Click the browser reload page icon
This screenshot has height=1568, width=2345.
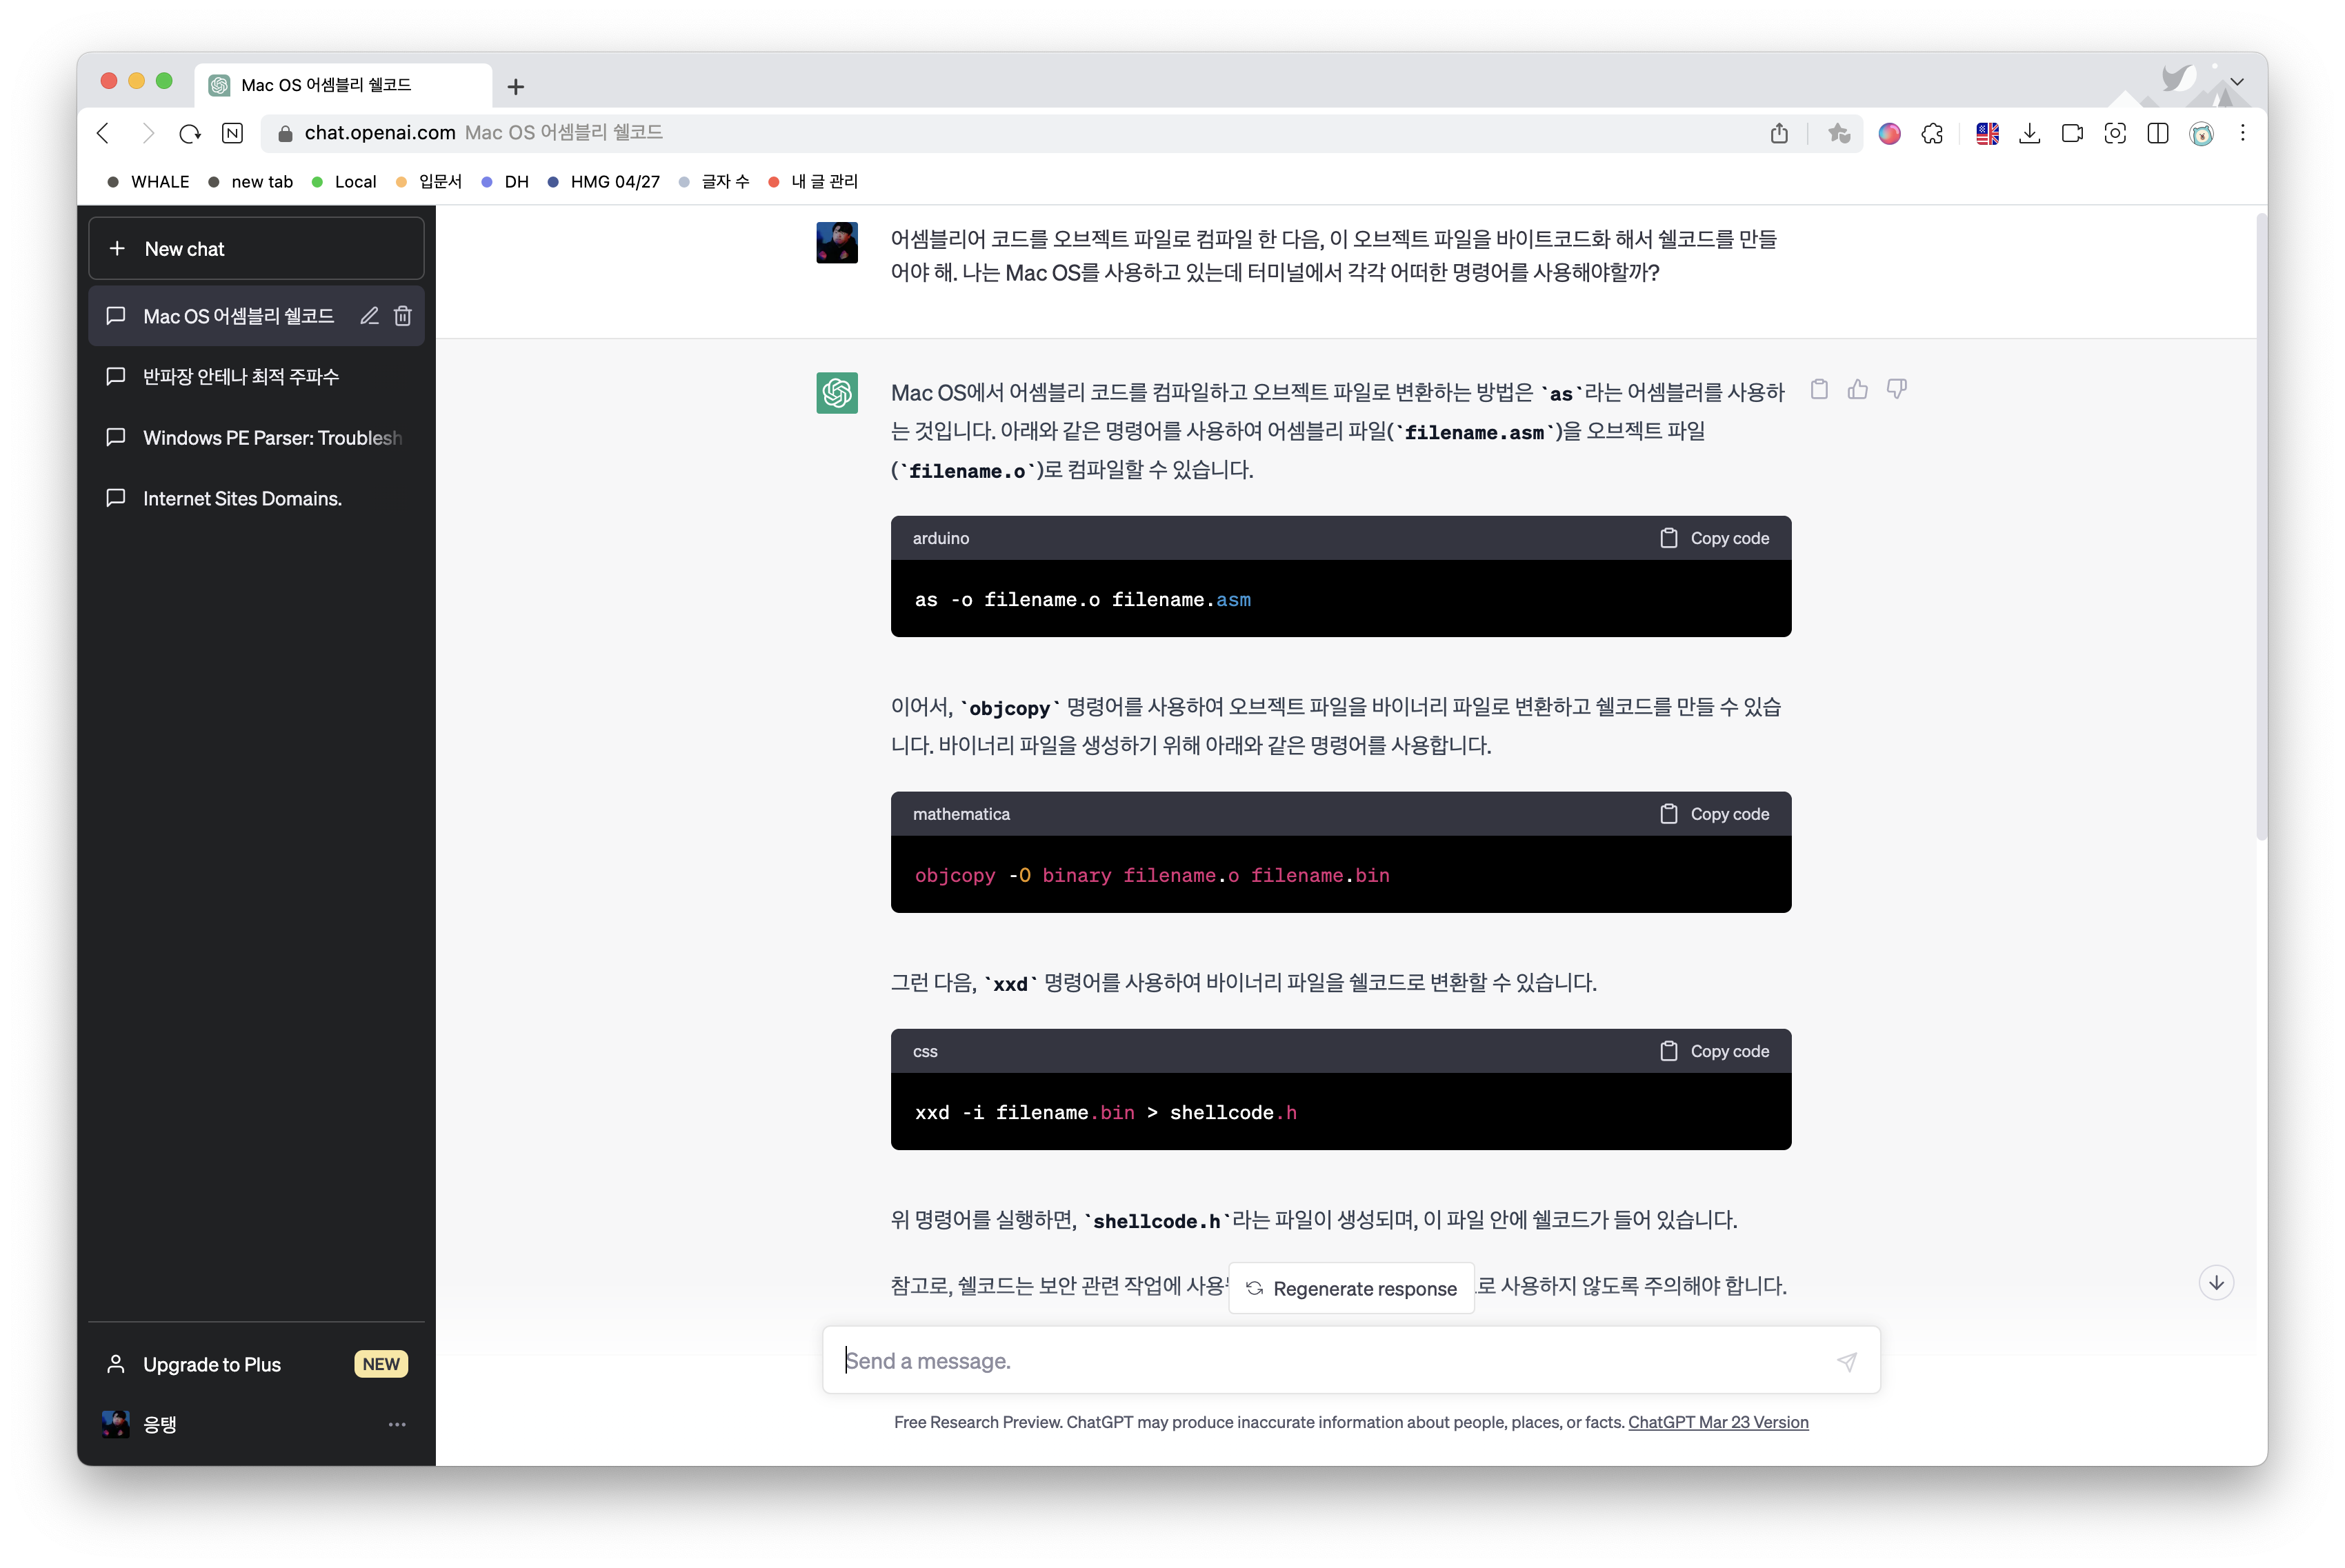(190, 133)
